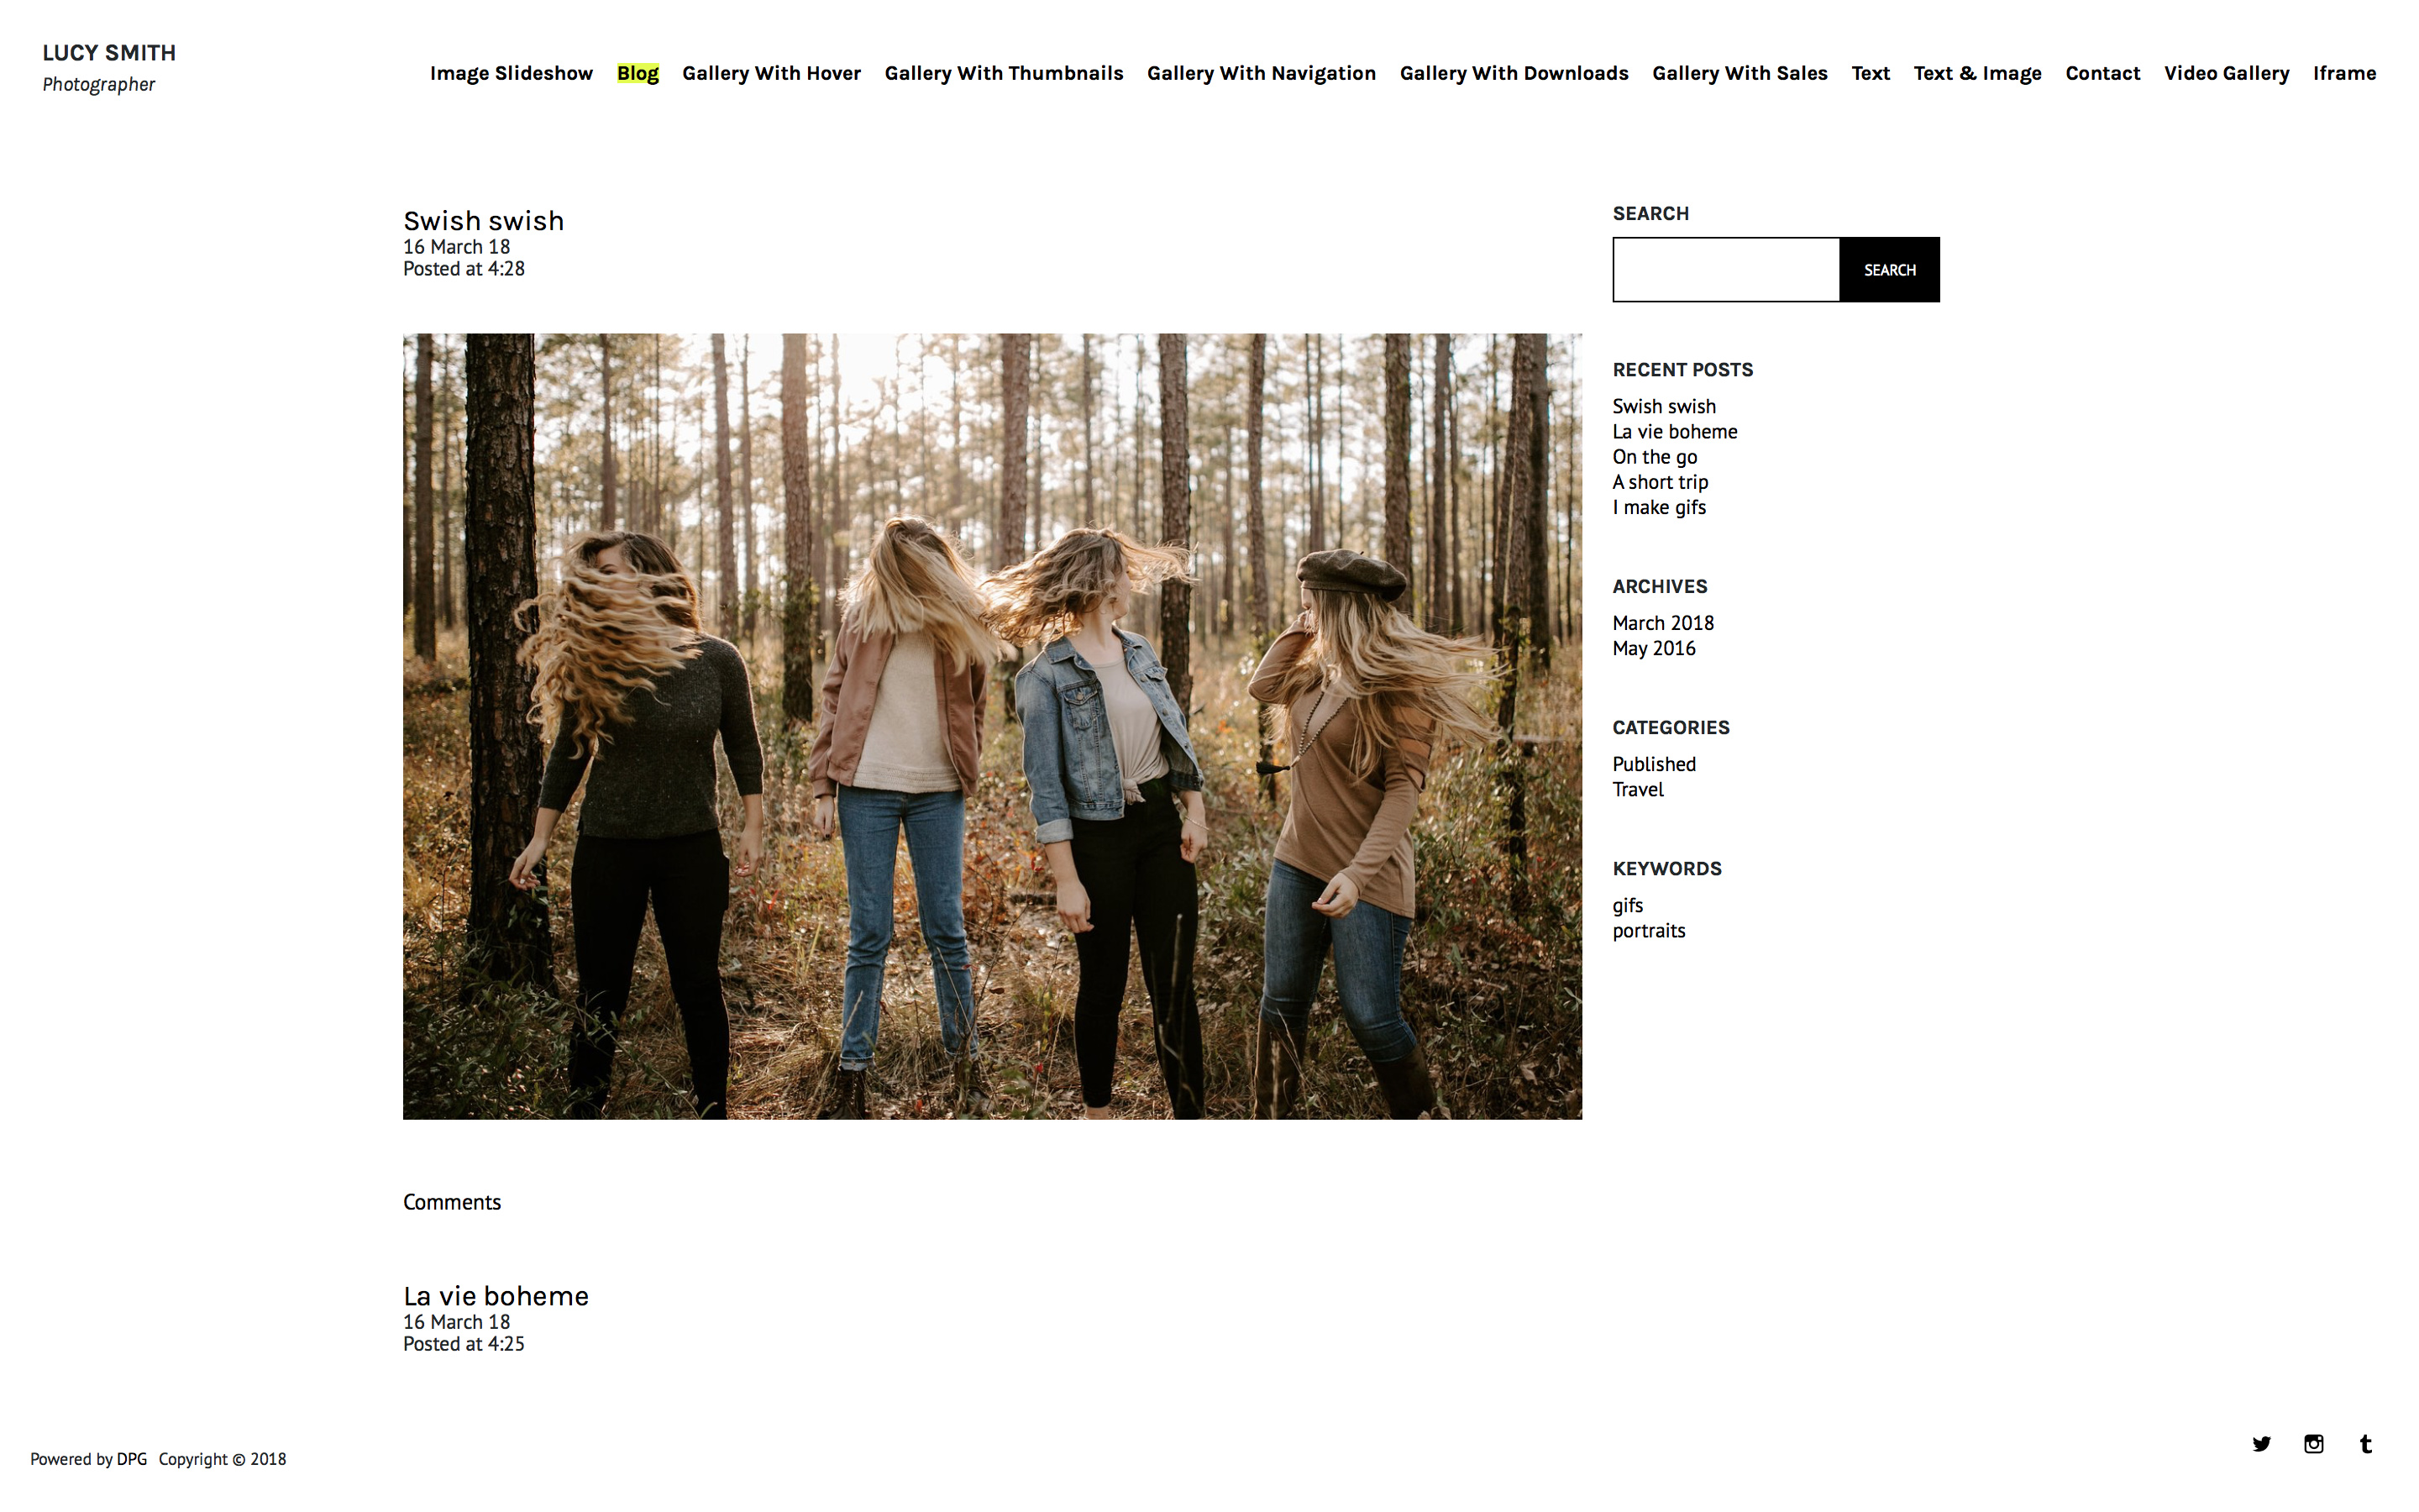Select the portraits keyword
Screen dimensions: 2419x1512
pyautogui.click(x=1648, y=931)
